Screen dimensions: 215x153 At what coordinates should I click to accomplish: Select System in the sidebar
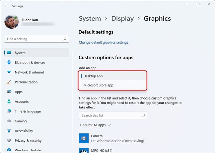pyautogui.click(x=36, y=53)
